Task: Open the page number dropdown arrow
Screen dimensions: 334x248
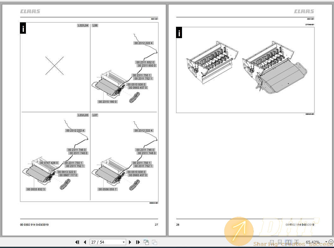Action: (x=124, y=242)
